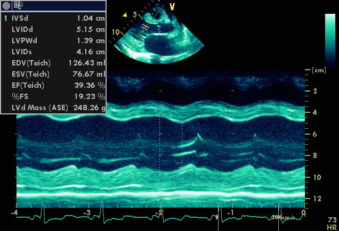Click the yellow V probe orientation marker
Image resolution: width=339 pixels, height=231 pixels.
pyautogui.click(x=172, y=7)
